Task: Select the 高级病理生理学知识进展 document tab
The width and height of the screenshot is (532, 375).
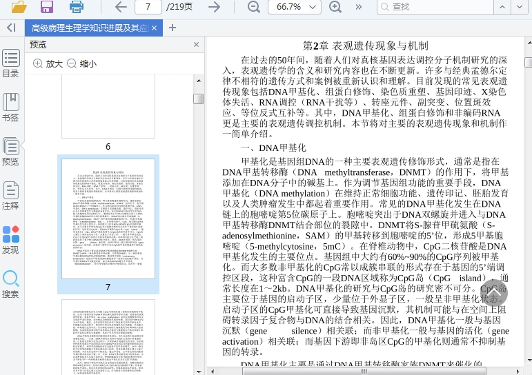Action: click(x=90, y=28)
